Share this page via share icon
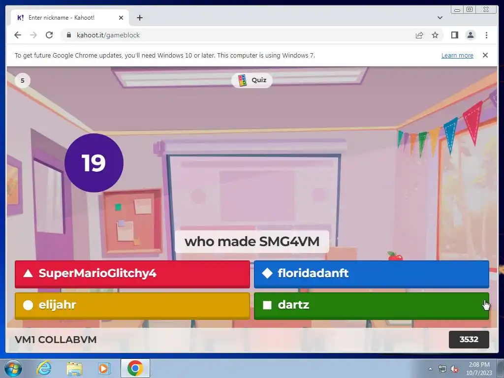This screenshot has height=378, width=504. [x=419, y=35]
